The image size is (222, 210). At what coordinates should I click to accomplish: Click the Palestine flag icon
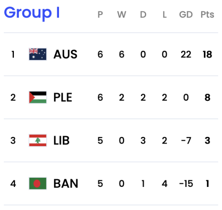click(x=37, y=97)
